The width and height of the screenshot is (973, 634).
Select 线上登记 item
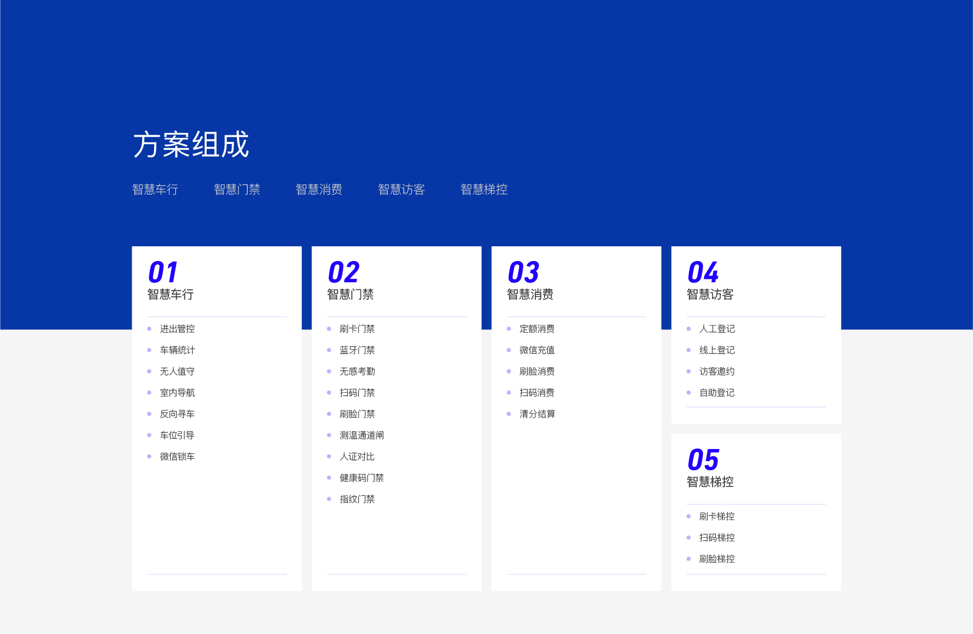[717, 350]
